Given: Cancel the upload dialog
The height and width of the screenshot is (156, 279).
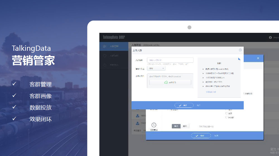Looking at the screenshot, I should pyautogui.click(x=198, y=105).
